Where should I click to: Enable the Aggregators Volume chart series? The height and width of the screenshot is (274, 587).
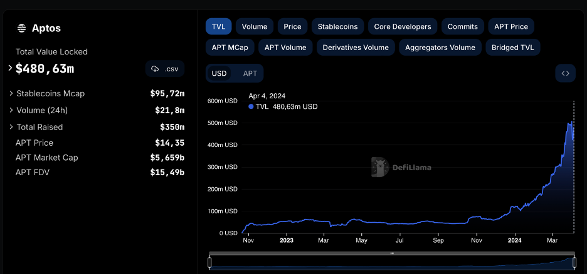440,48
